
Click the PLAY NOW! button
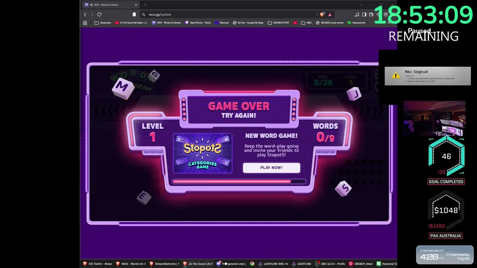tap(271, 167)
